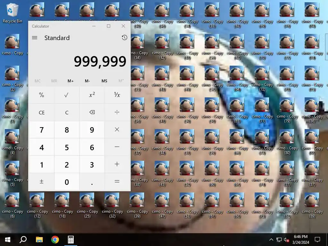Image resolution: width=328 pixels, height=246 pixels.
Task: Click the 999,999 display value
Action: click(100, 61)
